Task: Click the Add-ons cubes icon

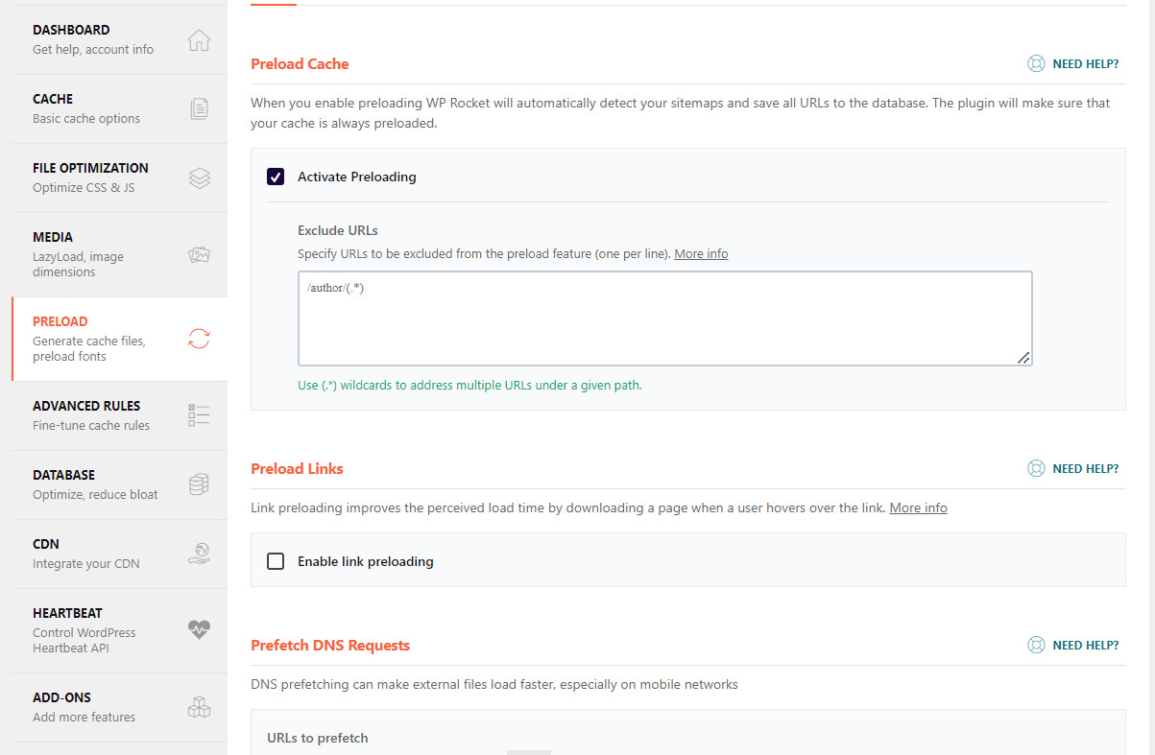Action: tap(199, 708)
